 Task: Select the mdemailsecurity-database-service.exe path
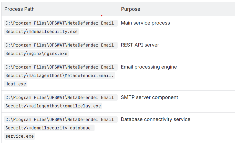pyautogui.click(x=61, y=128)
